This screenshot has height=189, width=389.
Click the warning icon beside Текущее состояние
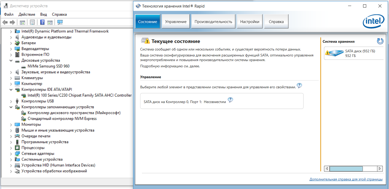click(x=145, y=41)
